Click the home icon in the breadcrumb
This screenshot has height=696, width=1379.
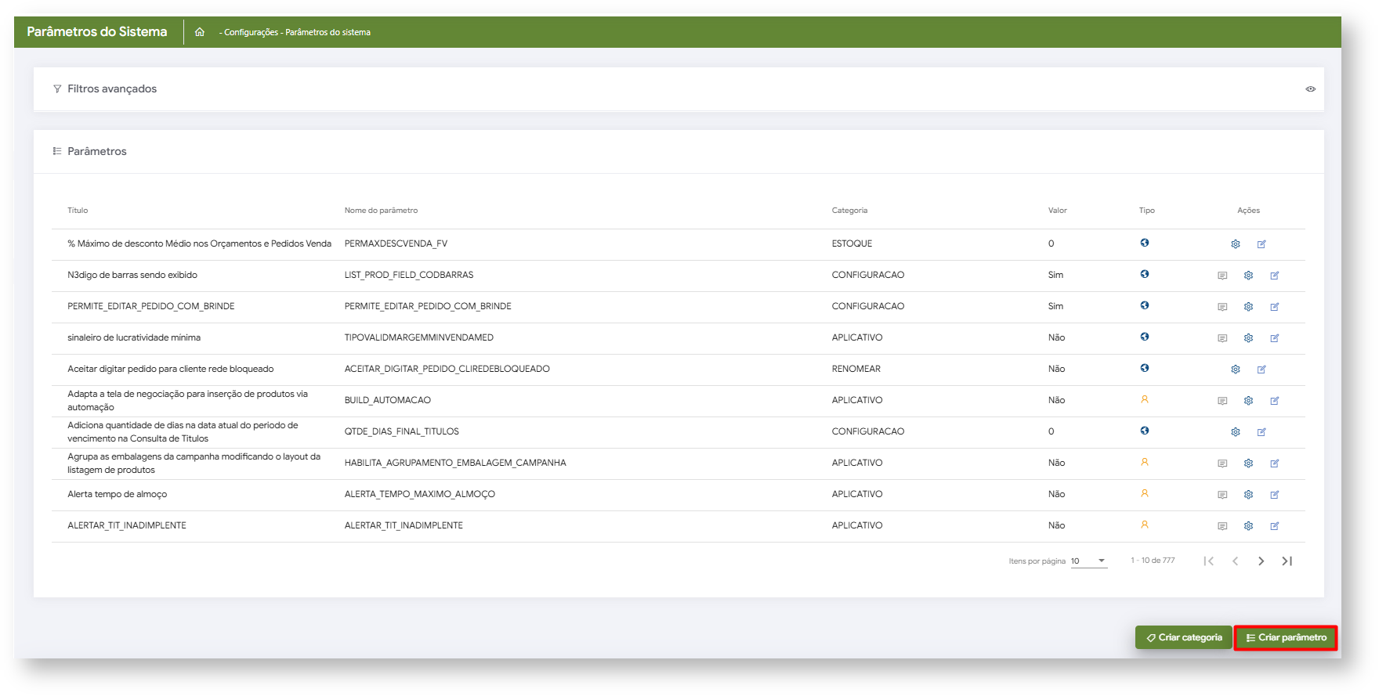pyautogui.click(x=200, y=32)
